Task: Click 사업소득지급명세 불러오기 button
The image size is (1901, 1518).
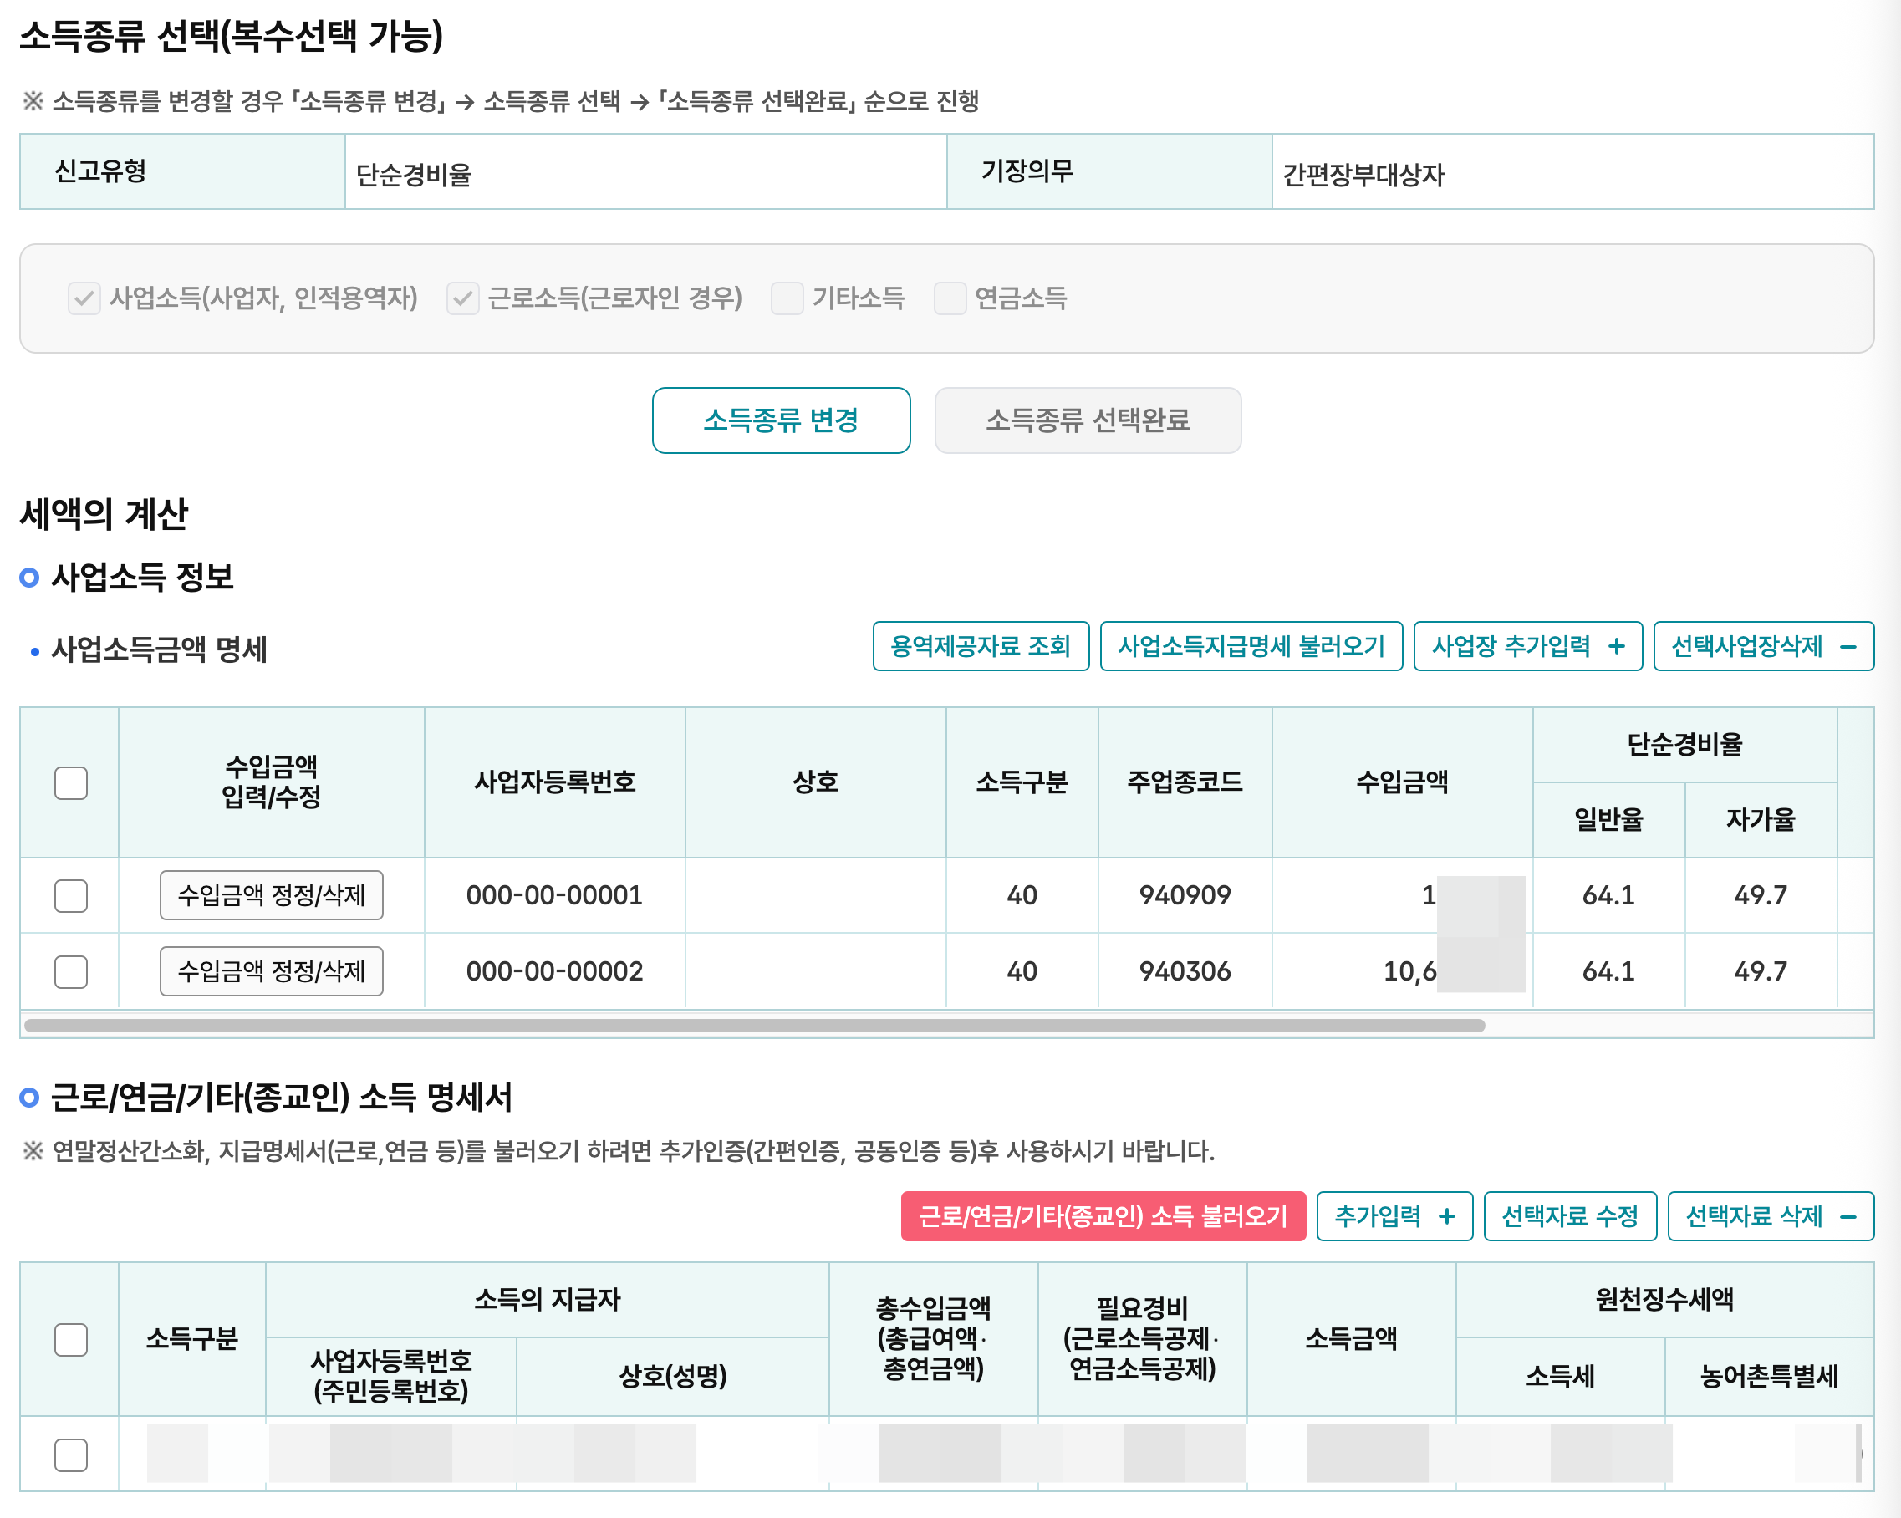Action: click(x=1251, y=646)
